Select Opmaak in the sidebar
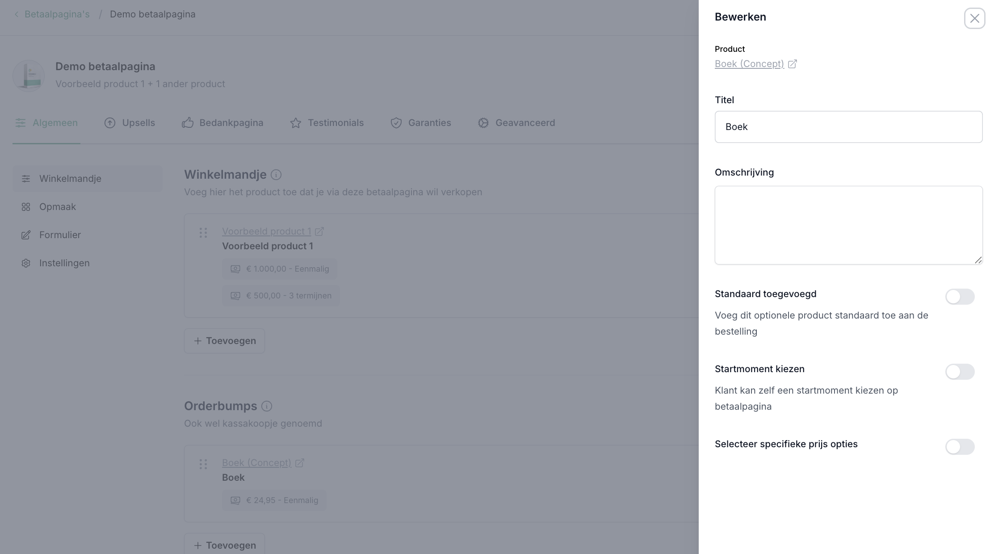The height and width of the screenshot is (554, 990). [58, 207]
